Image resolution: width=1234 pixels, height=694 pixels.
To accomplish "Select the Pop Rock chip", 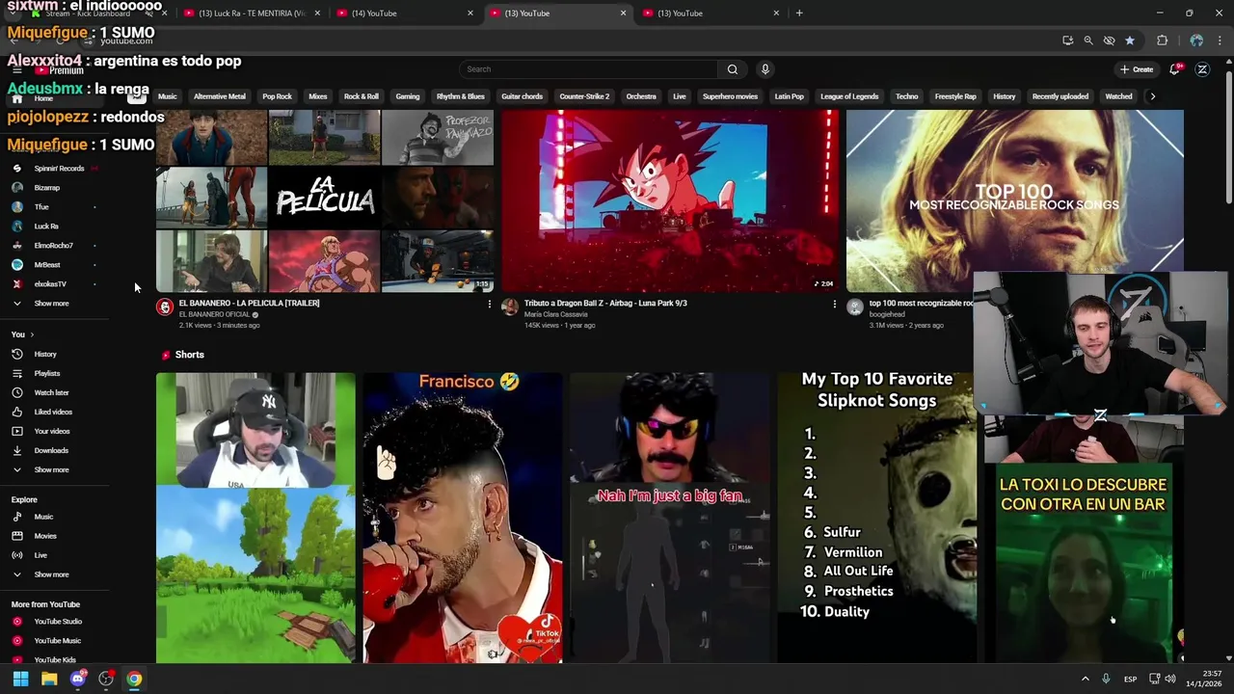I will (x=277, y=96).
